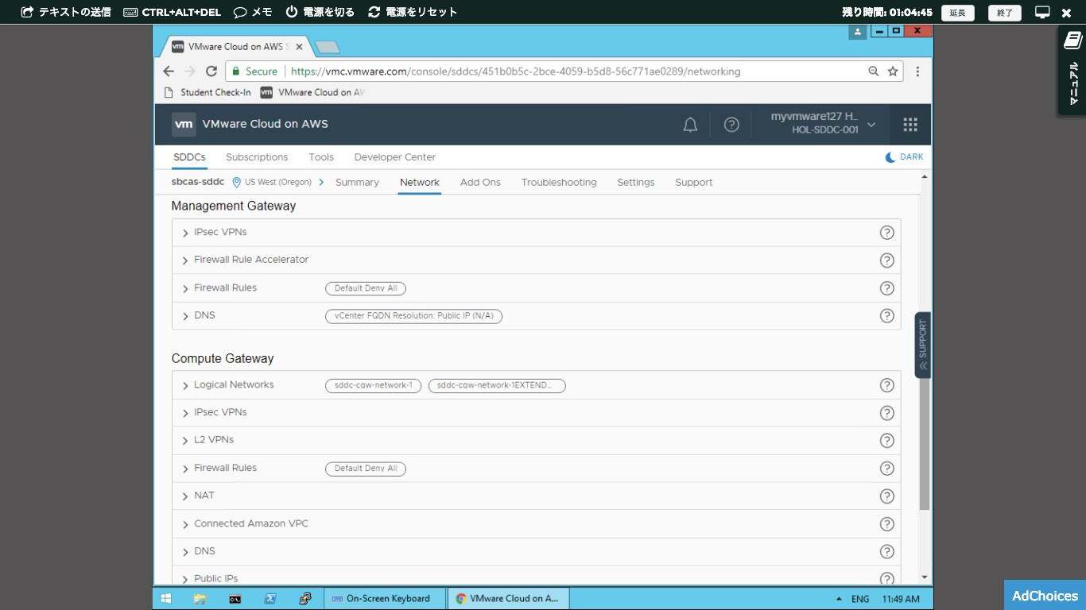
Task: Expand L2 VPNs section
Action: (x=185, y=441)
